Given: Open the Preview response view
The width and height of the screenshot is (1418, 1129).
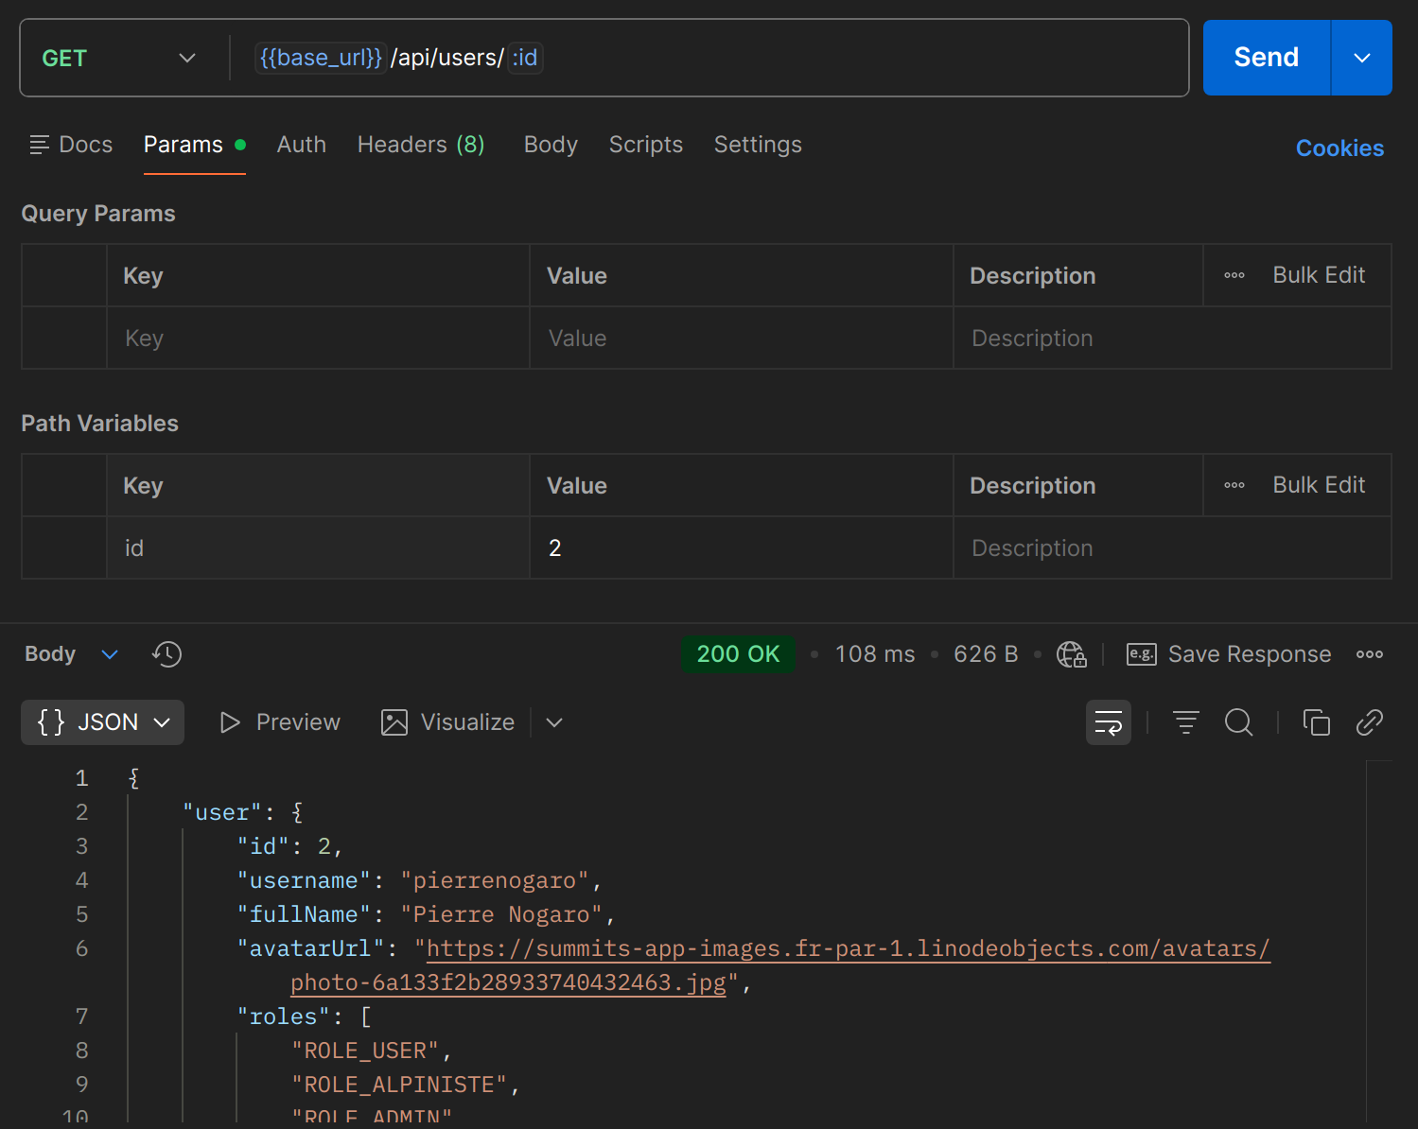Looking at the screenshot, I should (280, 722).
